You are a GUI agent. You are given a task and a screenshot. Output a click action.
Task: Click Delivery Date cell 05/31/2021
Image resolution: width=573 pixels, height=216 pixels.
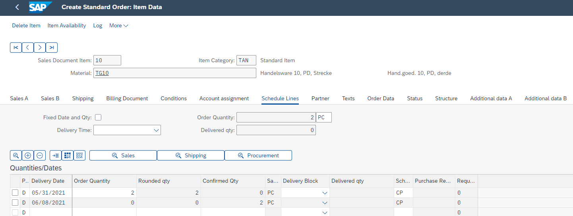[x=50, y=193]
